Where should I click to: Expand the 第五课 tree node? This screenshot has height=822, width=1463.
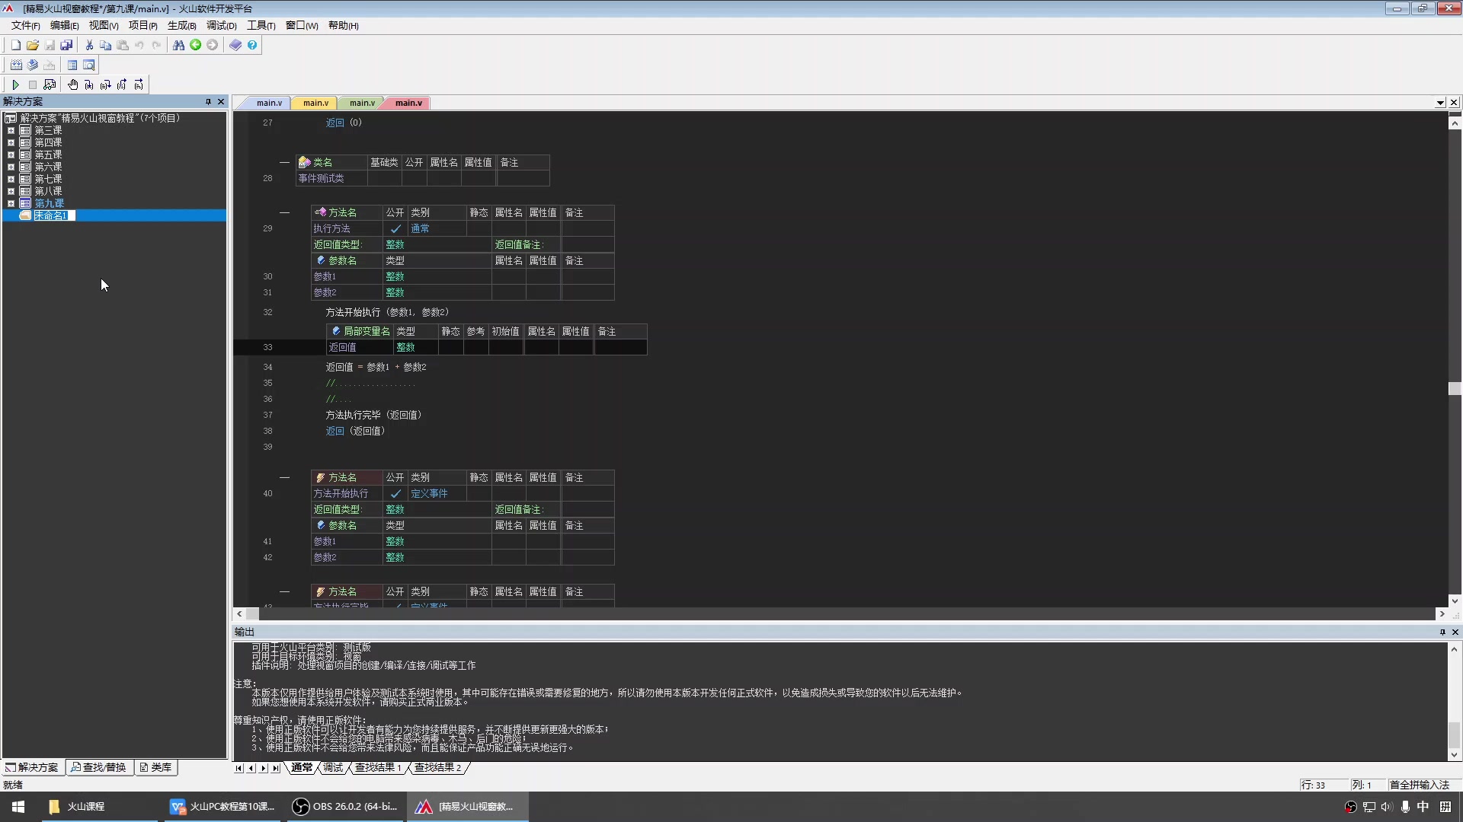point(11,155)
